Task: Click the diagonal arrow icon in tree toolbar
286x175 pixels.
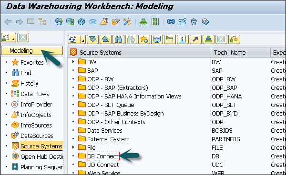Action: [x=195, y=39]
